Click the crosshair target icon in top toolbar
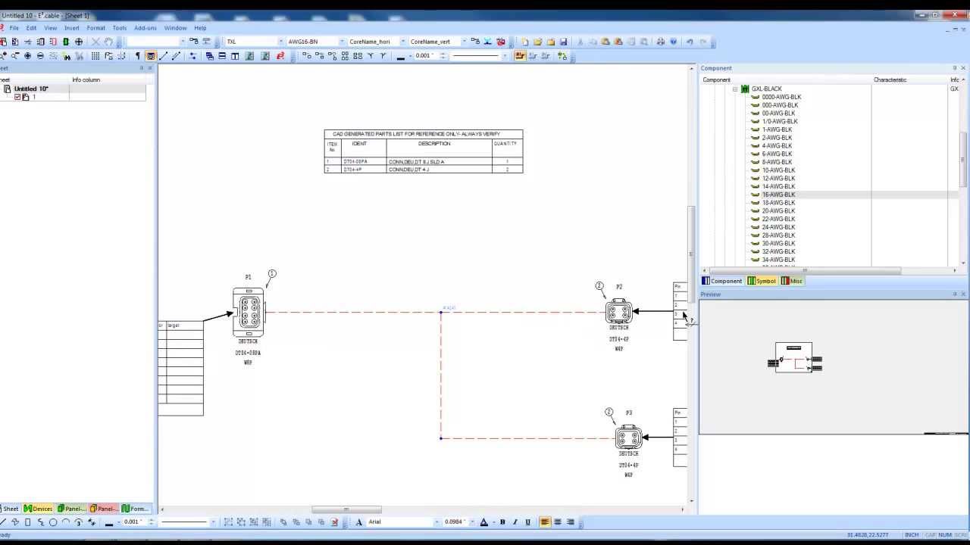 pyautogui.click(x=79, y=42)
